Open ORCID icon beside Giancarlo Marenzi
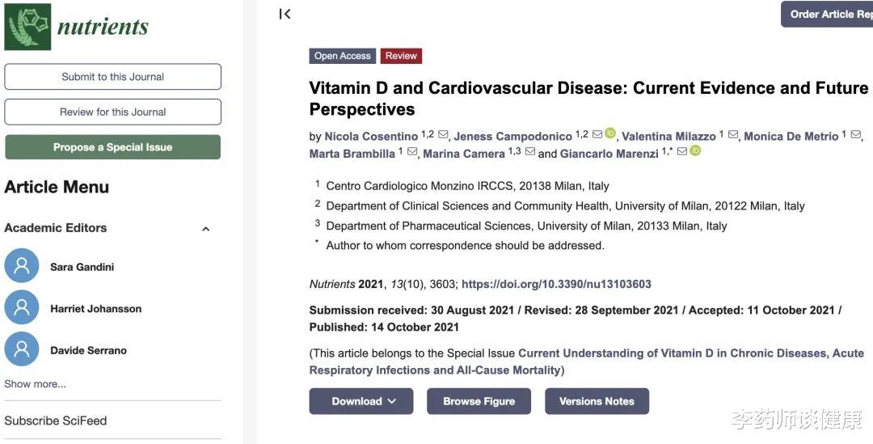The width and height of the screenshot is (873, 444). (695, 150)
